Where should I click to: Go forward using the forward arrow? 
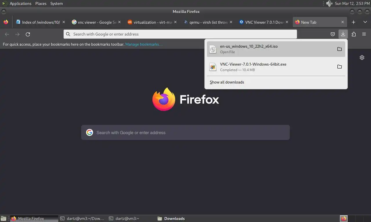17,34
